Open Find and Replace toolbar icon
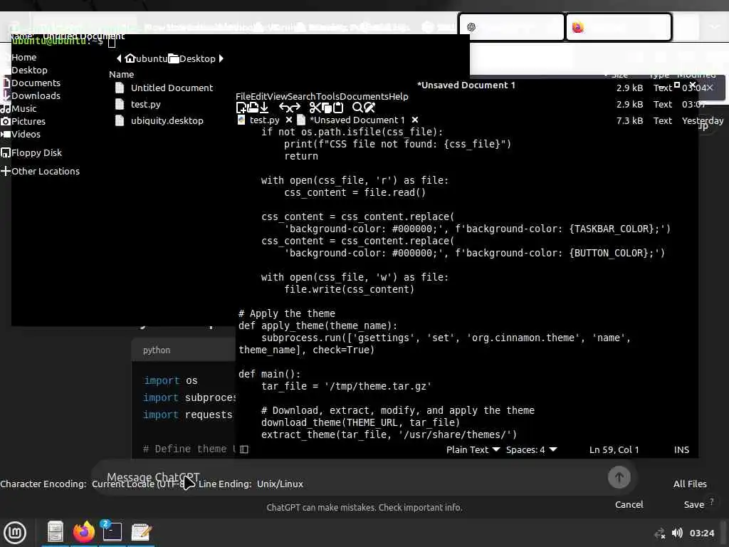This screenshot has height=547, width=729. tap(369, 108)
